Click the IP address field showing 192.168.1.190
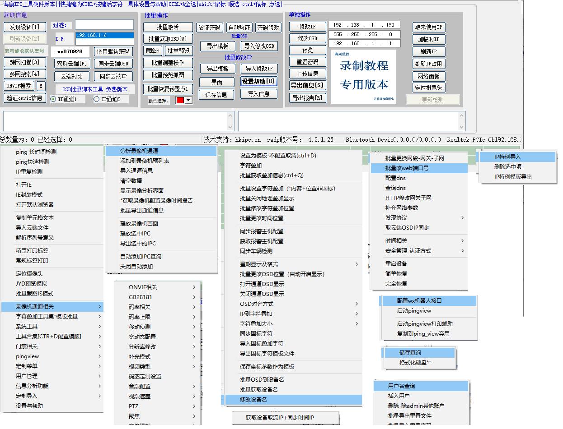The width and height of the screenshot is (563, 429). coord(364,25)
